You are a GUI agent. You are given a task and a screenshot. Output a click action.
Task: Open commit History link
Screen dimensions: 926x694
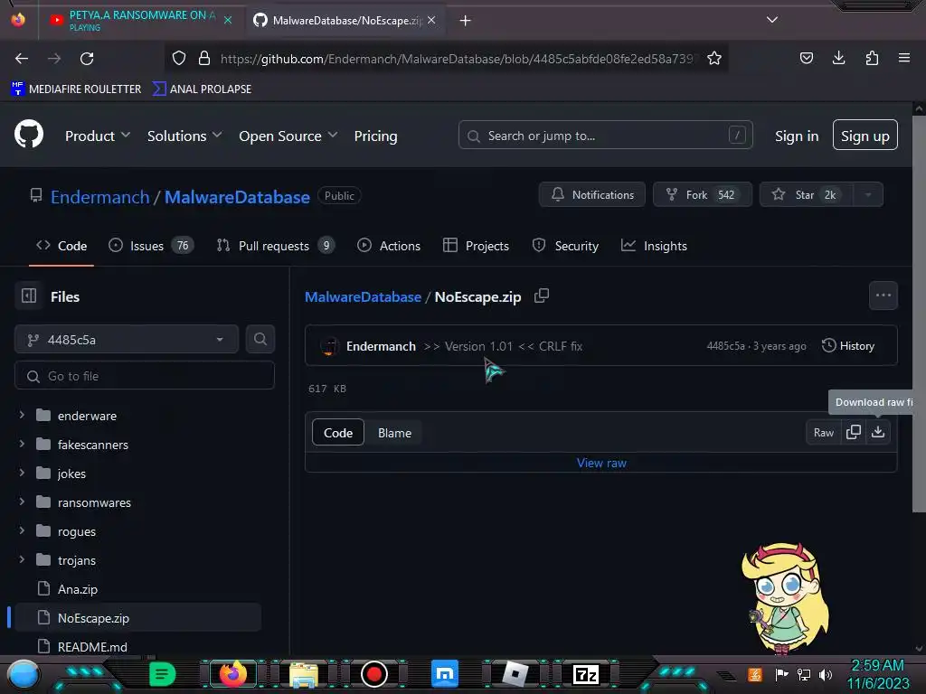[x=848, y=346]
